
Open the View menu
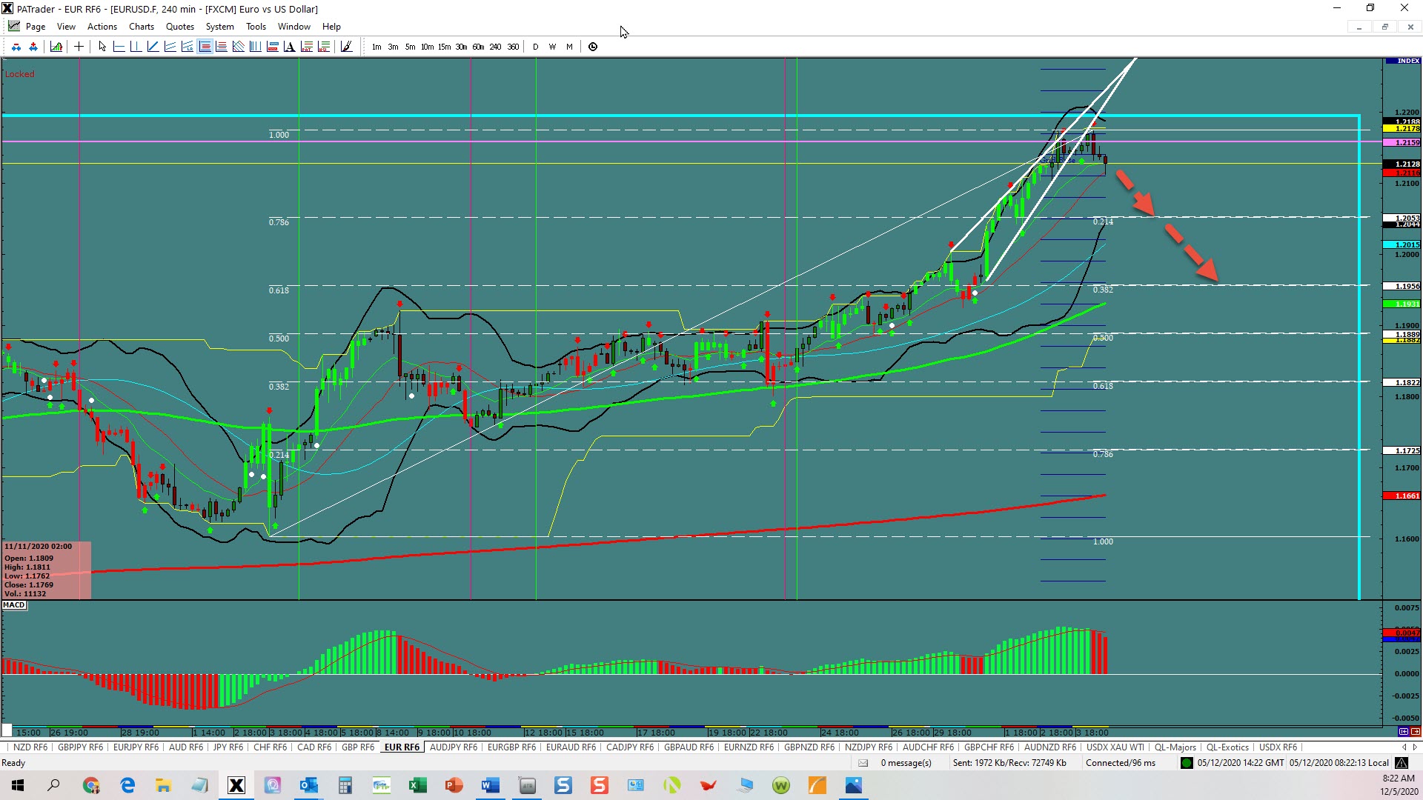point(66,27)
